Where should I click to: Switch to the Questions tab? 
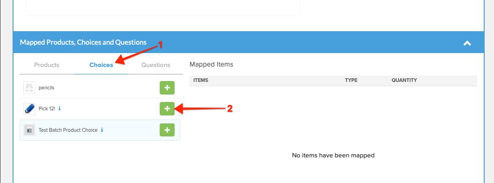[156, 65]
